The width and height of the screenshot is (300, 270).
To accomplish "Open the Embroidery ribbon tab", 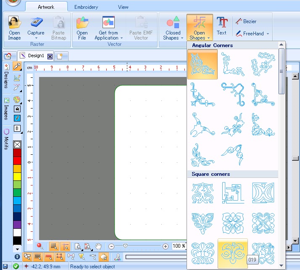I will (86, 7).
